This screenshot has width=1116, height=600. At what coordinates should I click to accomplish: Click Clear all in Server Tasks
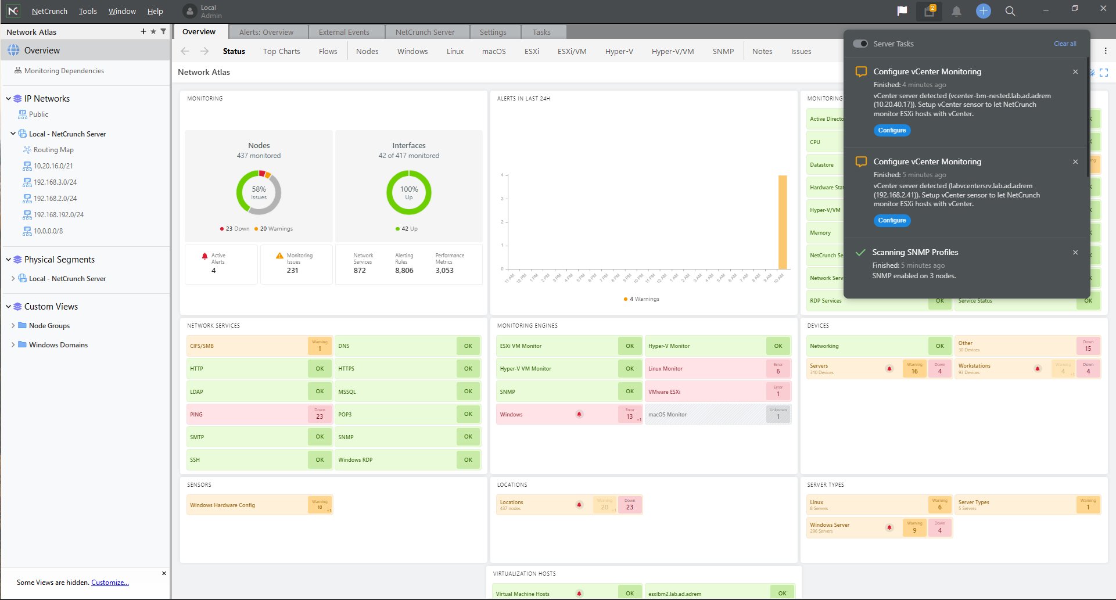click(x=1065, y=44)
